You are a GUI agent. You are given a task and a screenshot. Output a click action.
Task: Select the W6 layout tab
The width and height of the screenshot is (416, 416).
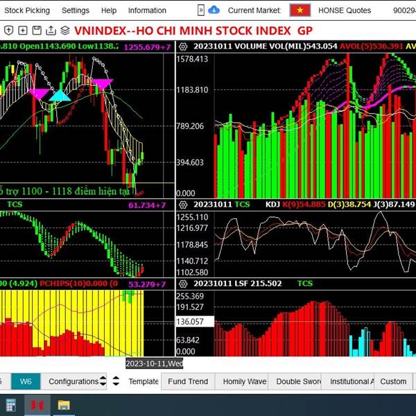[26, 381]
